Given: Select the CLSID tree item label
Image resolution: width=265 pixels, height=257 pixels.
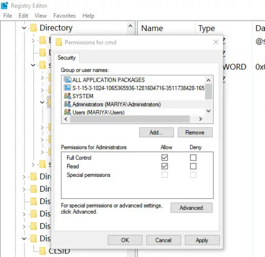Looking at the screenshot, I should (x=59, y=251).
